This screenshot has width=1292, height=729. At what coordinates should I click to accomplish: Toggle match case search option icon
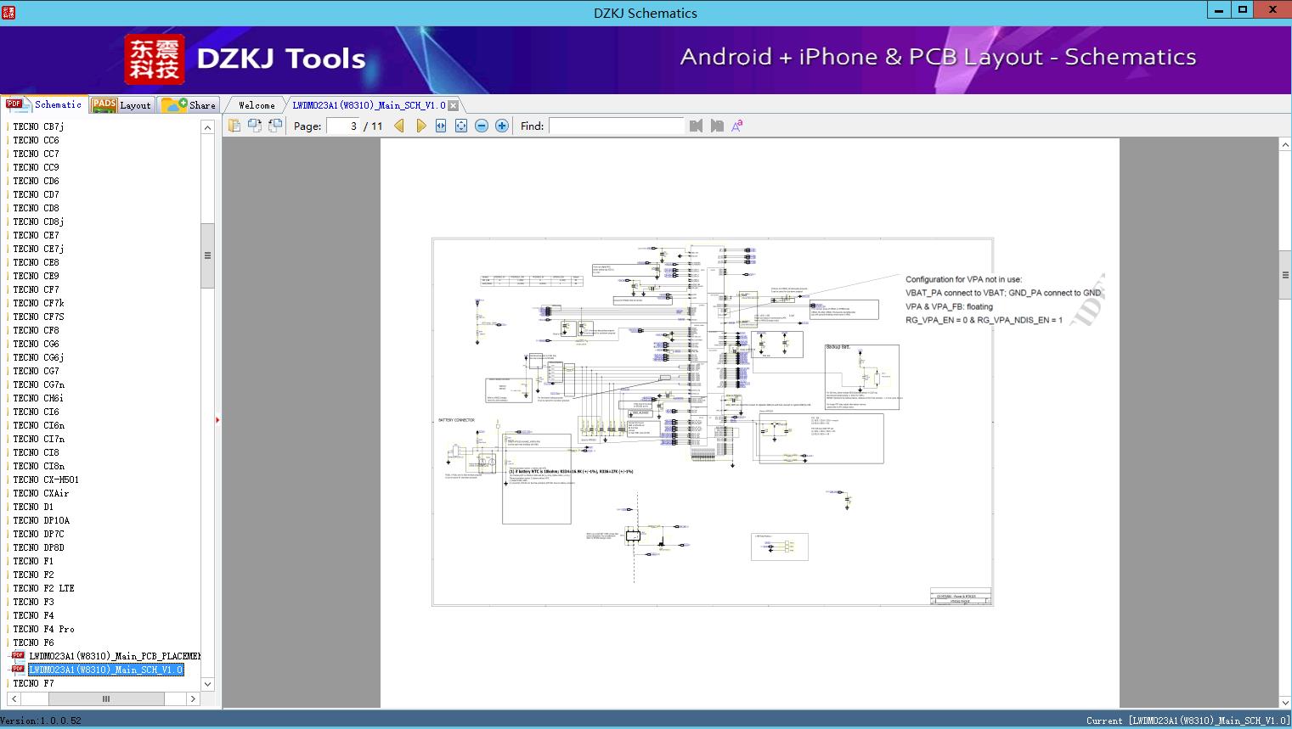tap(737, 126)
